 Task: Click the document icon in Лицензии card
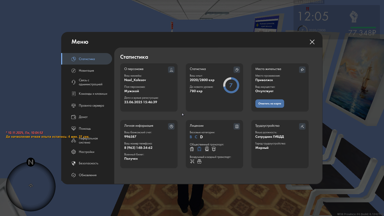coord(237,127)
